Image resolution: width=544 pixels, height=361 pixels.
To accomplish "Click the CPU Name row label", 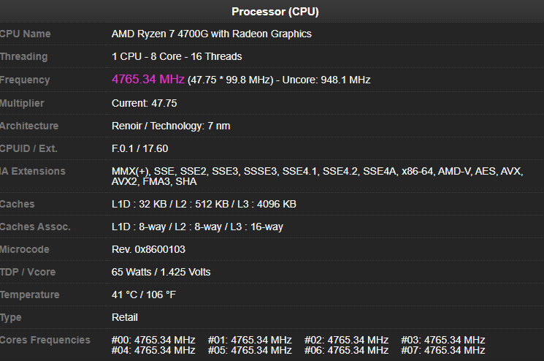I will 26,34.
